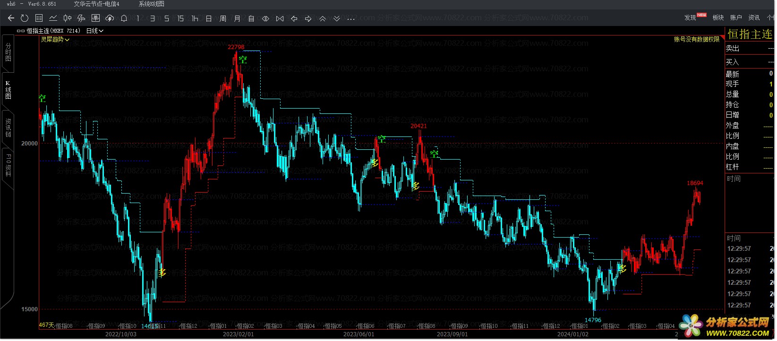Select the 1-minute period button

[x=138, y=18]
